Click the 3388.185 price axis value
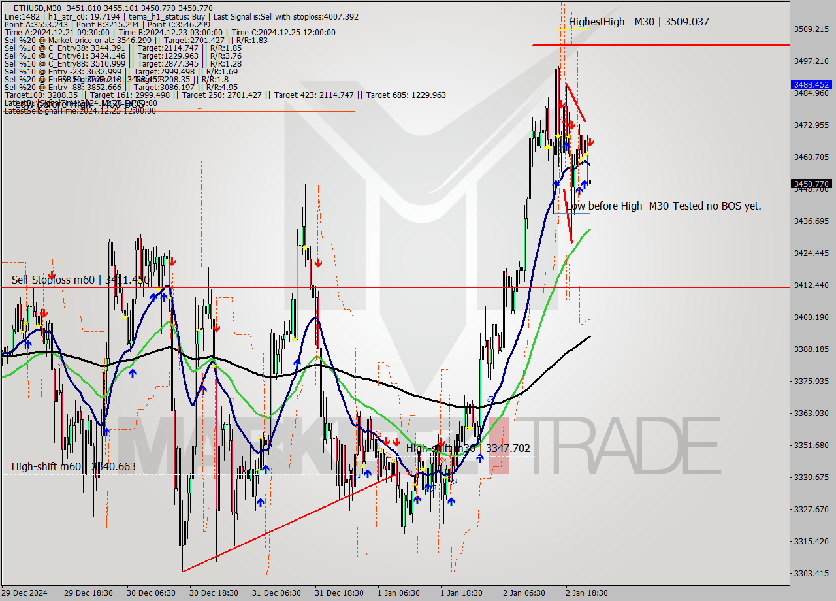The image size is (836, 601). coord(811,349)
